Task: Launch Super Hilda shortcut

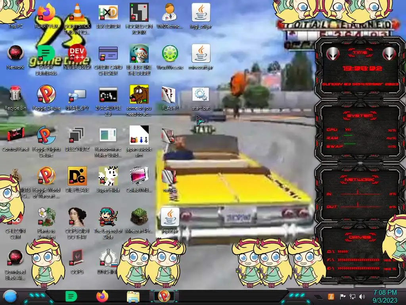Action: [108, 180]
